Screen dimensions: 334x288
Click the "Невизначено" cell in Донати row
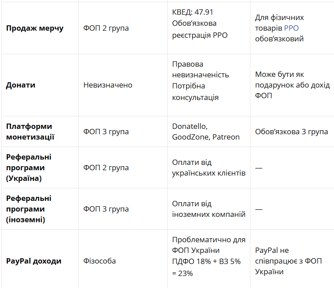[108, 85]
